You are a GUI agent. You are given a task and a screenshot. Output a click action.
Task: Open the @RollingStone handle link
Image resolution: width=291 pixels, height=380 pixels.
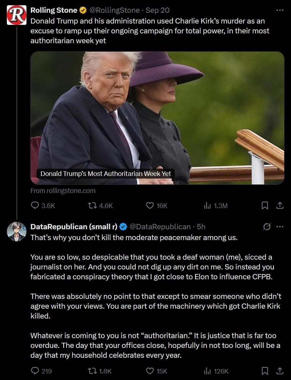[115, 10]
